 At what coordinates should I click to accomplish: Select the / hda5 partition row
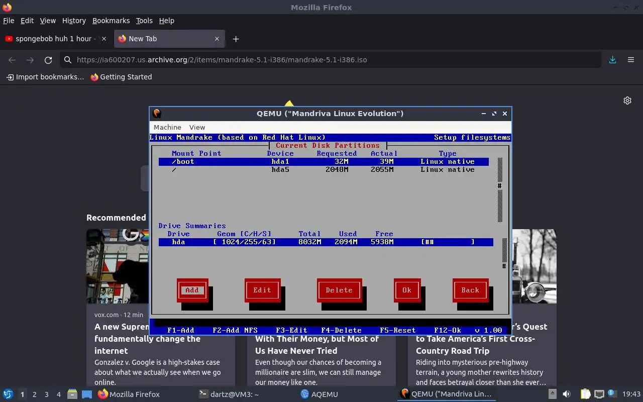(324, 169)
